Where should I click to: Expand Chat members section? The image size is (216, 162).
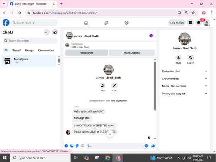pos(185,78)
